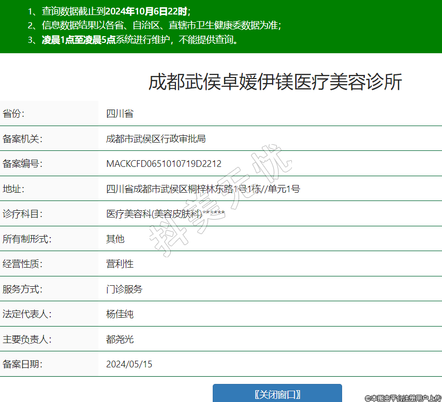This screenshot has width=442, height=402.
Task: Click the 省份 row label
Action: tap(14, 114)
